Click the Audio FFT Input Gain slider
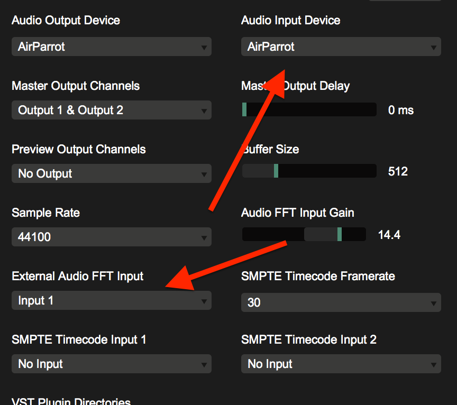Screen dimensions: 457x405 pos(304,234)
